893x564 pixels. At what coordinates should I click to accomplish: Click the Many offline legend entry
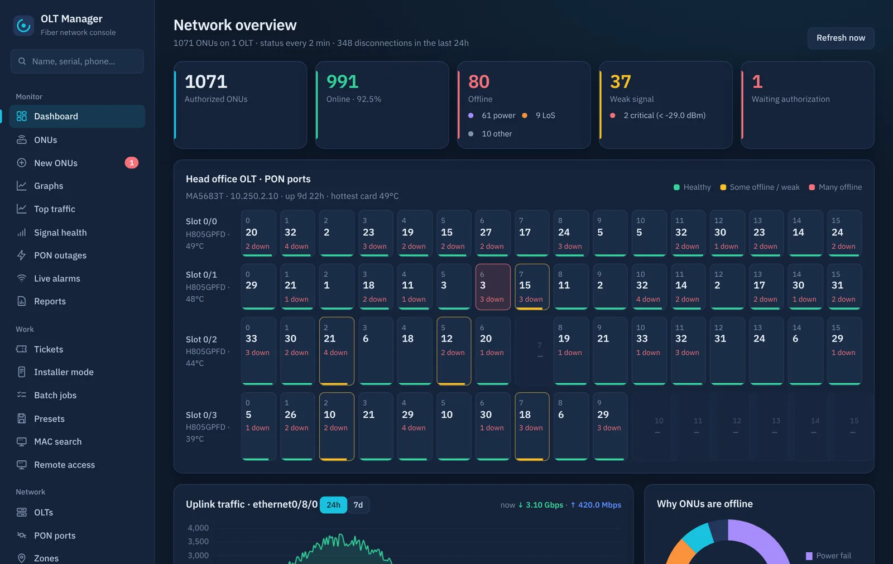coord(836,187)
